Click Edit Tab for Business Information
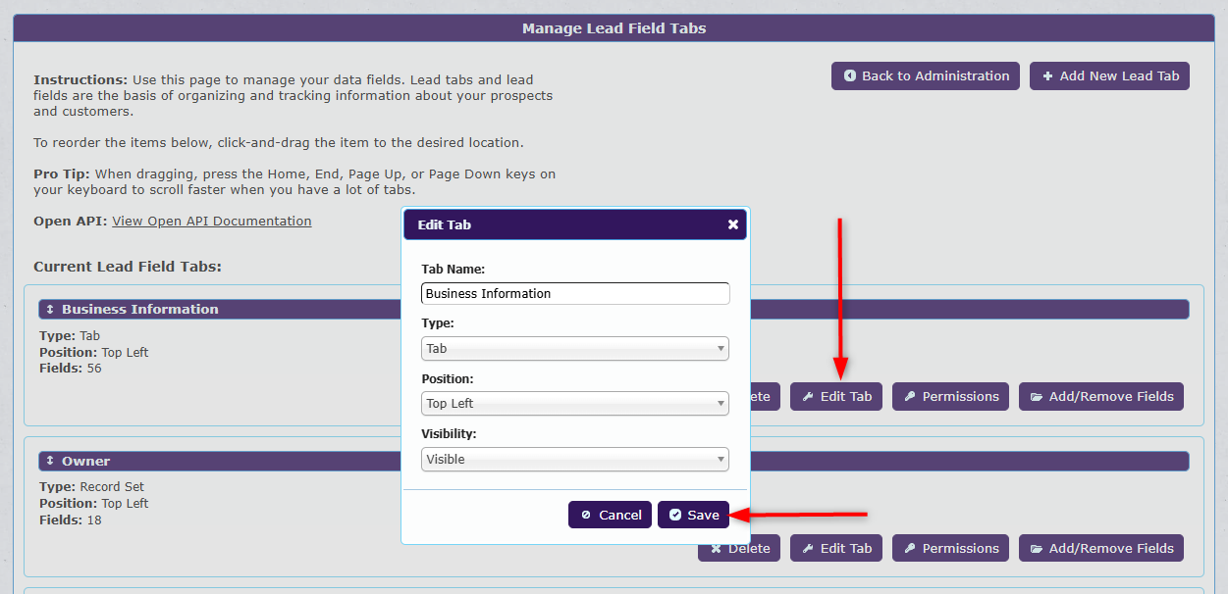 click(x=836, y=396)
